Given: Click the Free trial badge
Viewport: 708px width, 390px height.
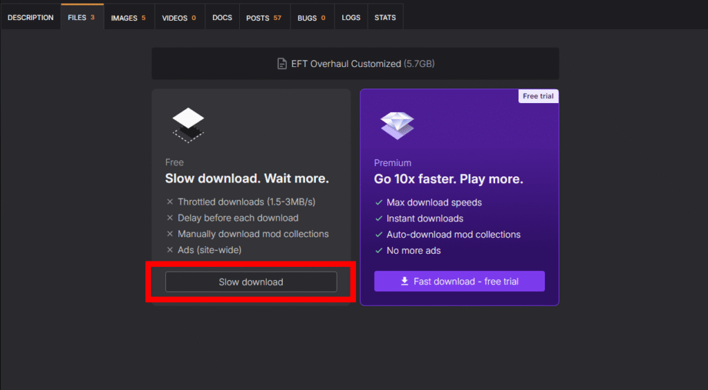Looking at the screenshot, I should point(538,96).
